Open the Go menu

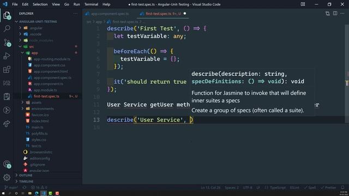(x=67, y=4)
